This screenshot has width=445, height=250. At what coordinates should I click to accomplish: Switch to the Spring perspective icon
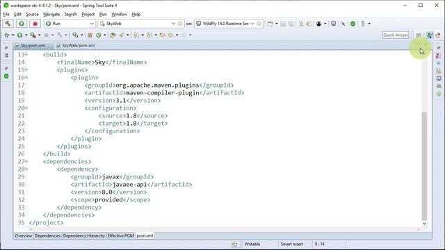437,35
